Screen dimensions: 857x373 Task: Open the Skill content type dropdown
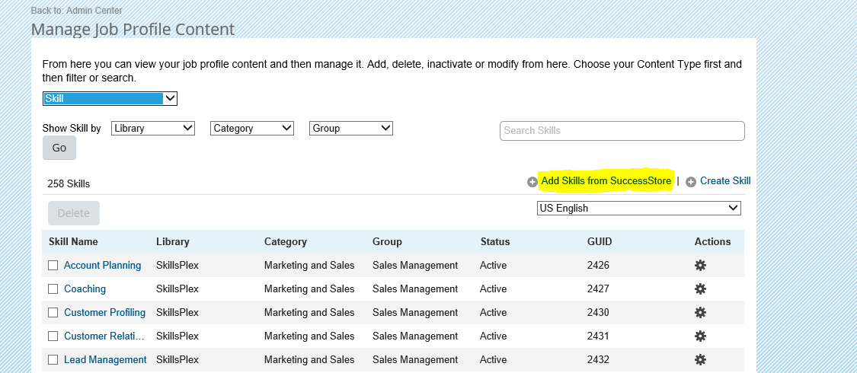coord(110,99)
